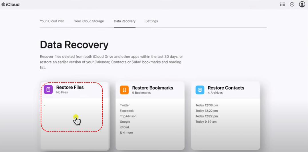Viewport: 308px width, 152px height.
Task: Click the iCloud logo in header
Action: [10, 4]
